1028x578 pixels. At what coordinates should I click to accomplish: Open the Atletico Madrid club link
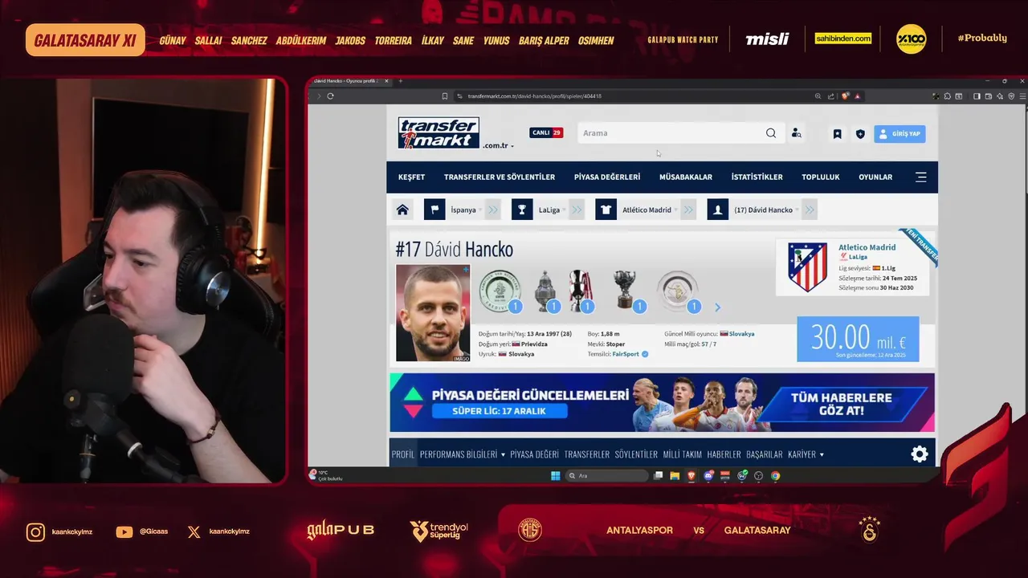(x=867, y=247)
